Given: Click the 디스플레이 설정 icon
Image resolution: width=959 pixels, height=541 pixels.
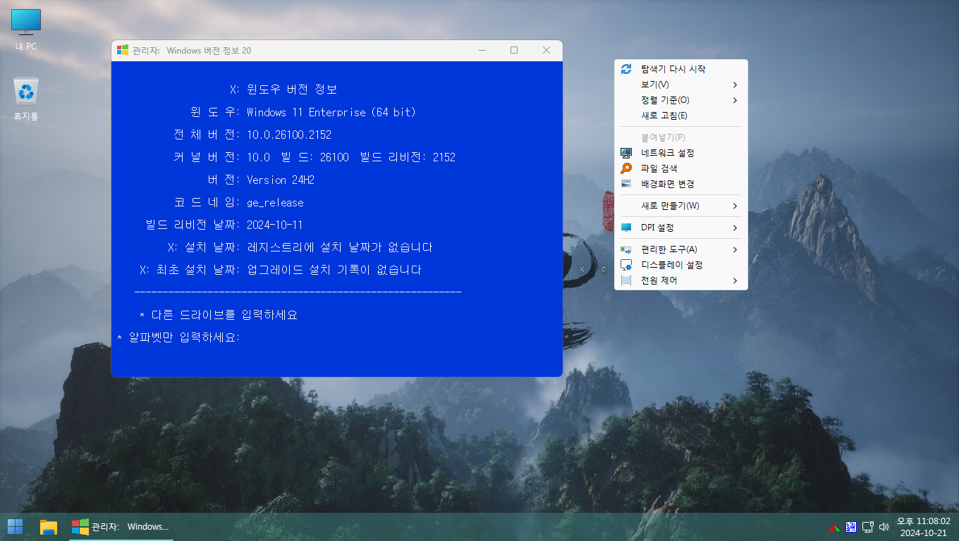Looking at the screenshot, I should point(625,265).
